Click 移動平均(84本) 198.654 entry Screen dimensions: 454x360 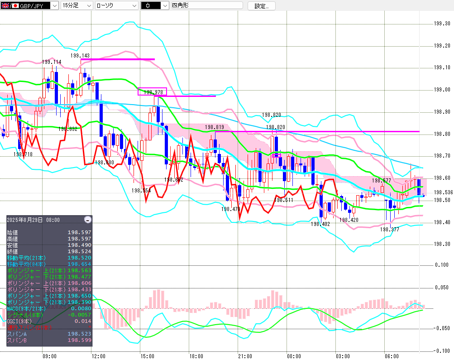[49, 264]
